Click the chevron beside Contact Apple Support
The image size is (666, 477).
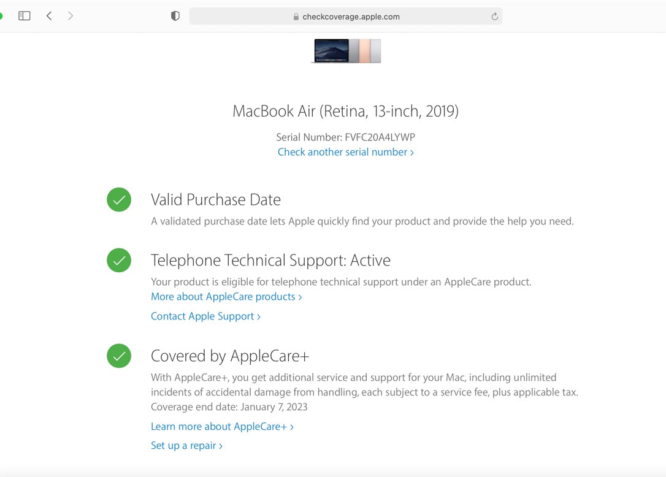pos(258,316)
